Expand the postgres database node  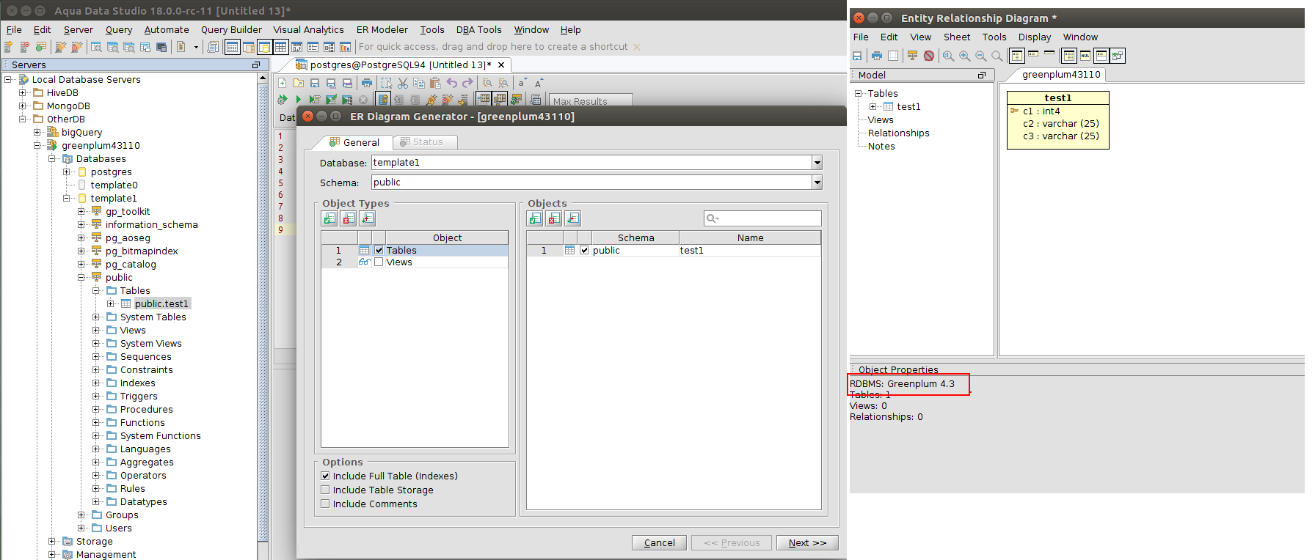point(67,172)
